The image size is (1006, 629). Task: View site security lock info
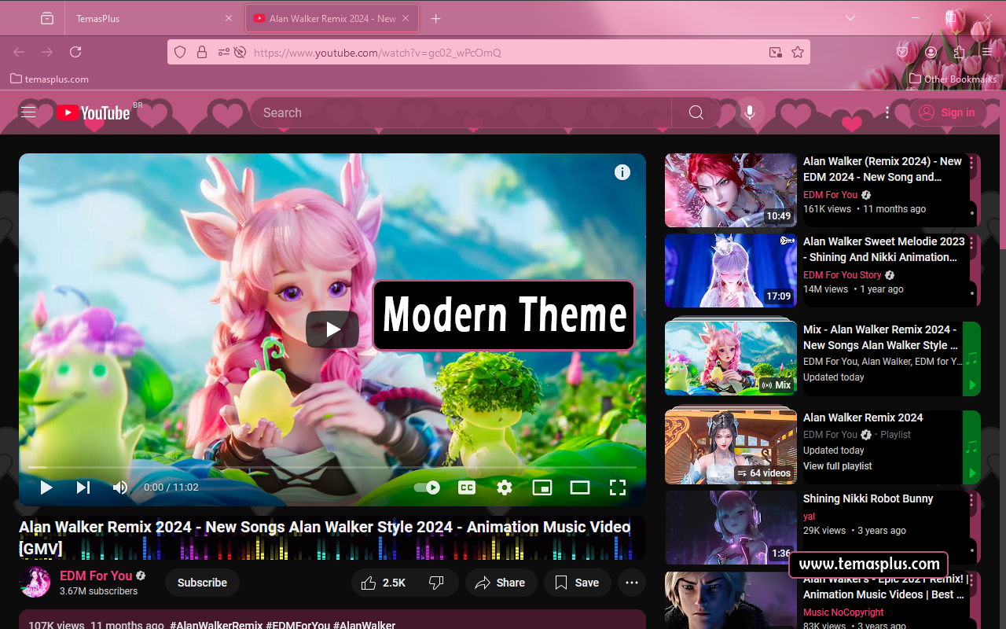click(x=202, y=53)
